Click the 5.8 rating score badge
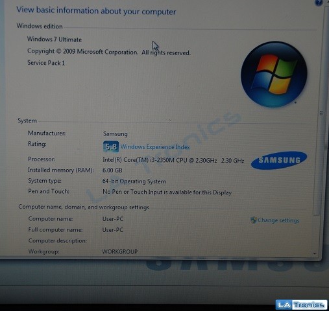 pos(111,146)
